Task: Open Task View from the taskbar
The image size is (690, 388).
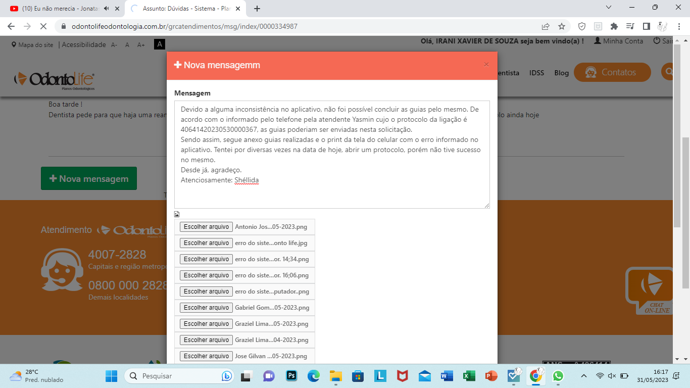Action: [247, 376]
